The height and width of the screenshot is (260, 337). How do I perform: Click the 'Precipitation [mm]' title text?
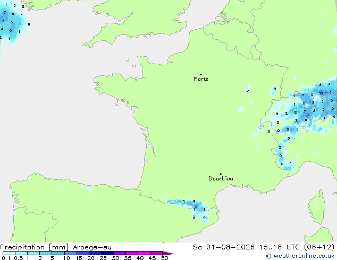click(x=35, y=247)
